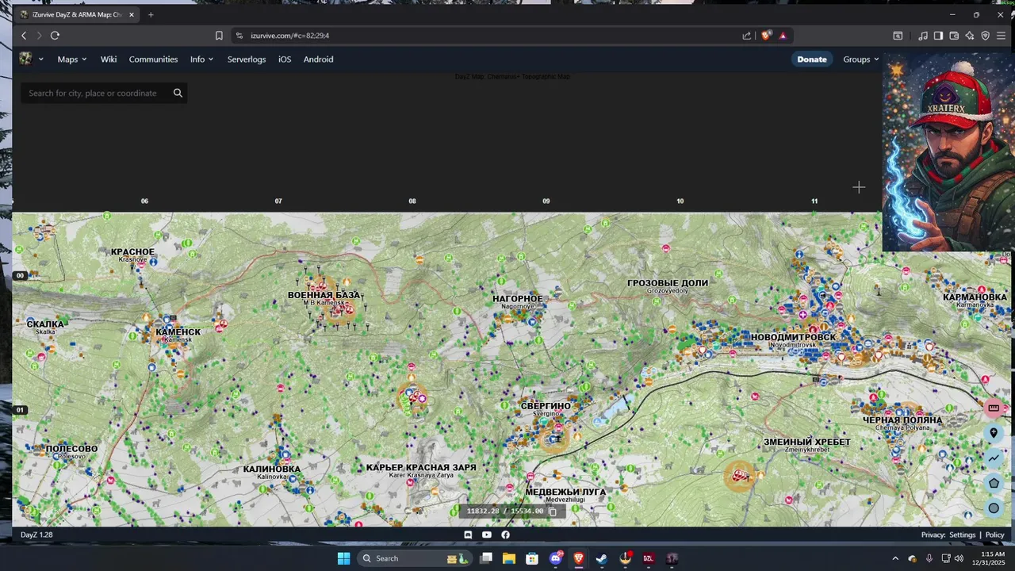Image resolution: width=1015 pixels, height=571 pixels.
Task: Click the Каменск town label
Action: tap(178, 332)
